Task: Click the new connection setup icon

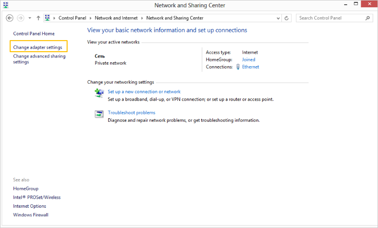Action: point(99,93)
